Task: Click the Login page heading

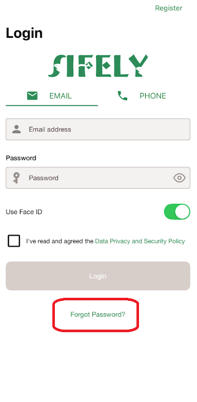Action: [24, 33]
